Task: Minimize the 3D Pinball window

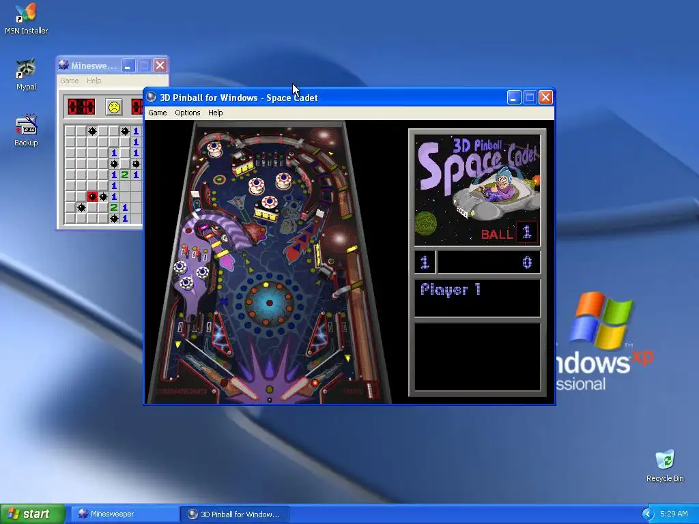Action: click(x=514, y=97)
